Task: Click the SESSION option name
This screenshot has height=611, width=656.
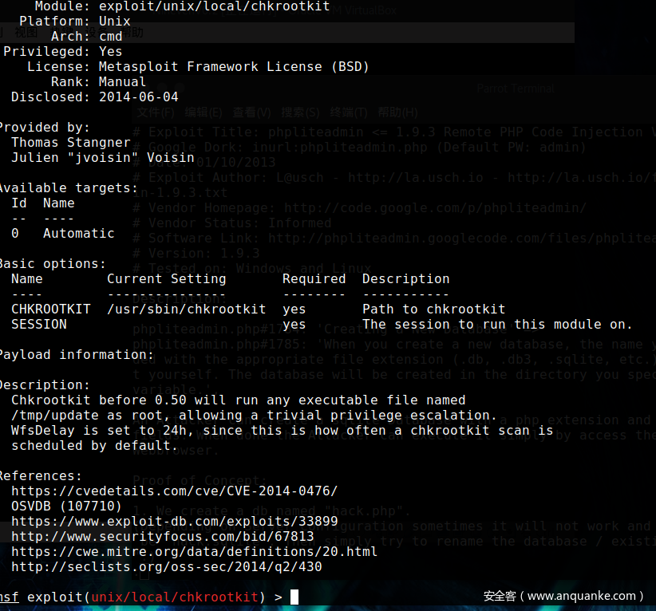Action: click(x=39, y=324)
